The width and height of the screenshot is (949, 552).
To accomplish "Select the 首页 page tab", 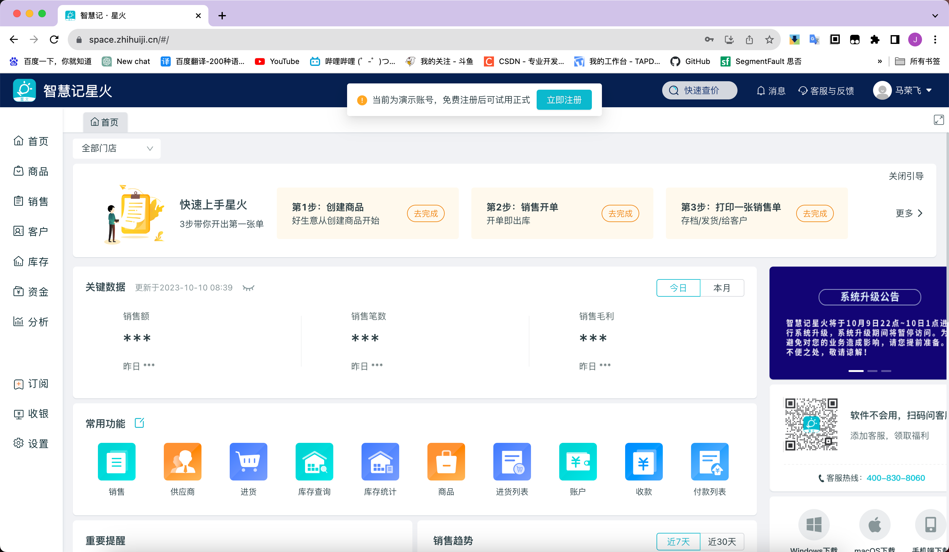I will point(105,122).
